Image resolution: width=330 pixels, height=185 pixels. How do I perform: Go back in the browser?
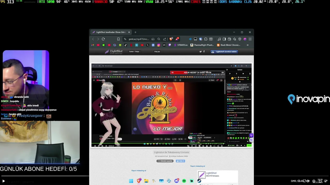[x=93, y=39]
